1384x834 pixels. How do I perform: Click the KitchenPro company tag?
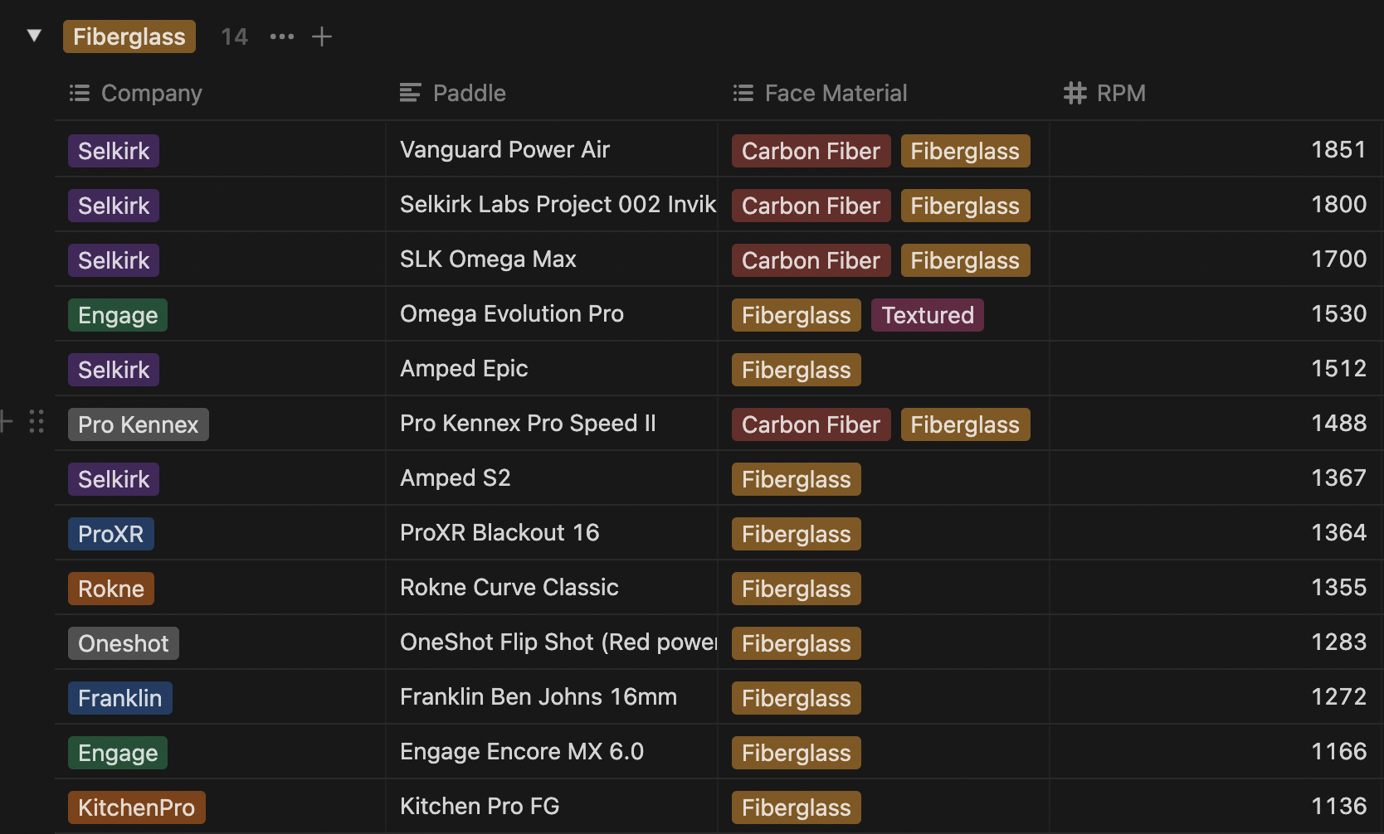click(x=136, y=807)
